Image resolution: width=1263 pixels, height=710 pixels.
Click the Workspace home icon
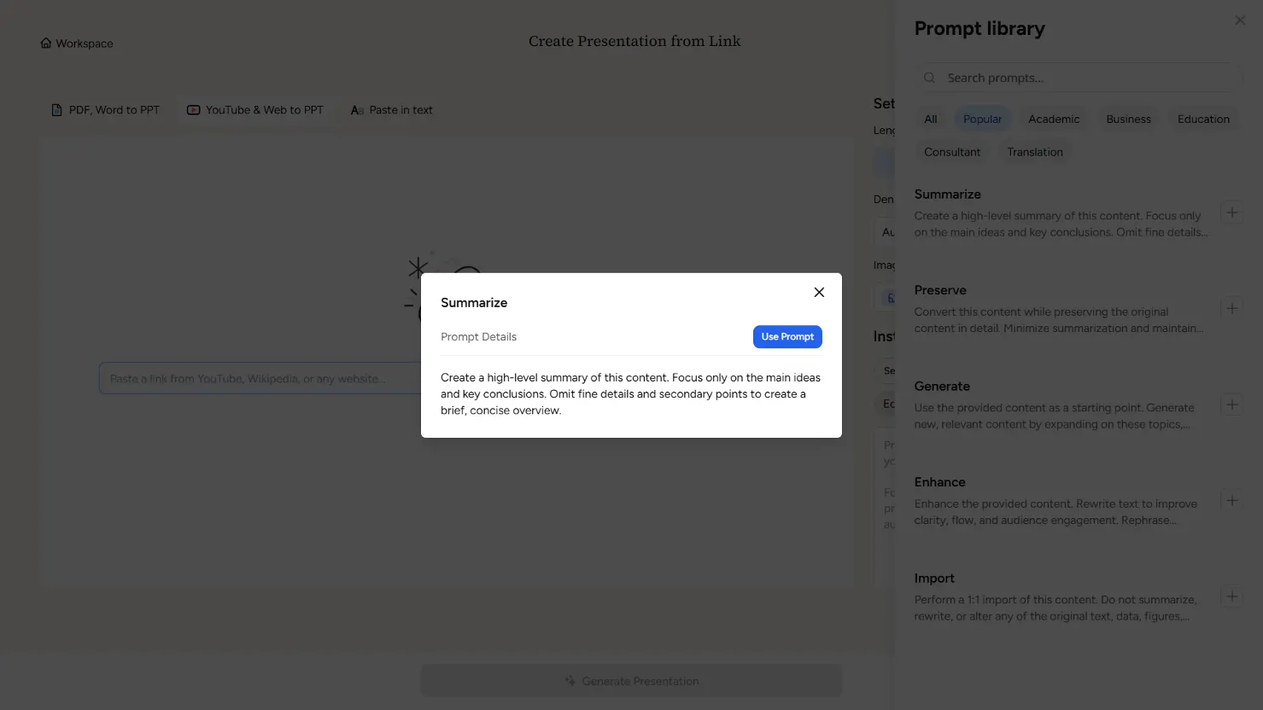pyautogui.click(x=46, y=44)
